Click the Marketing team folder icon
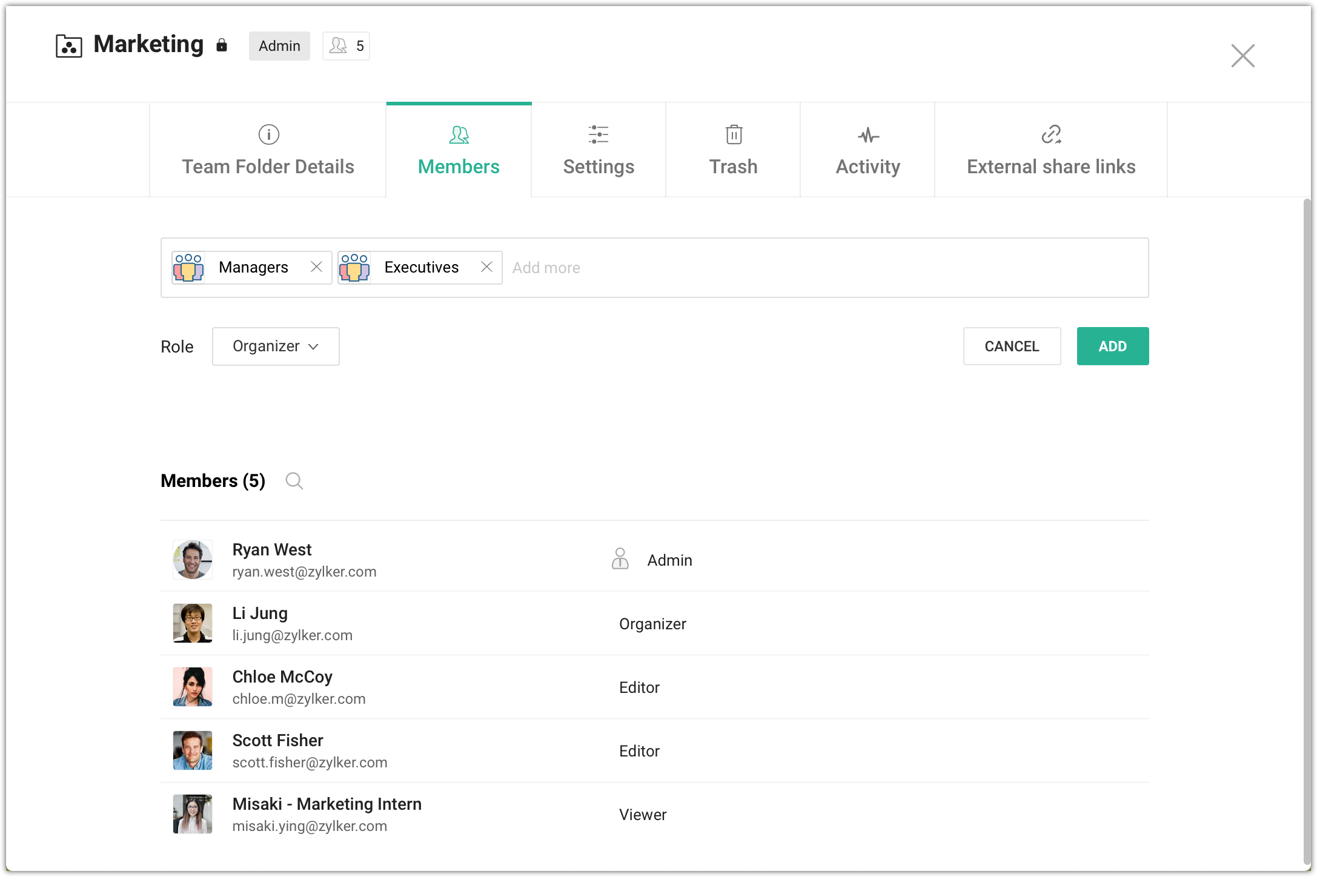1317x877 pixels. (x=69, y=46)
